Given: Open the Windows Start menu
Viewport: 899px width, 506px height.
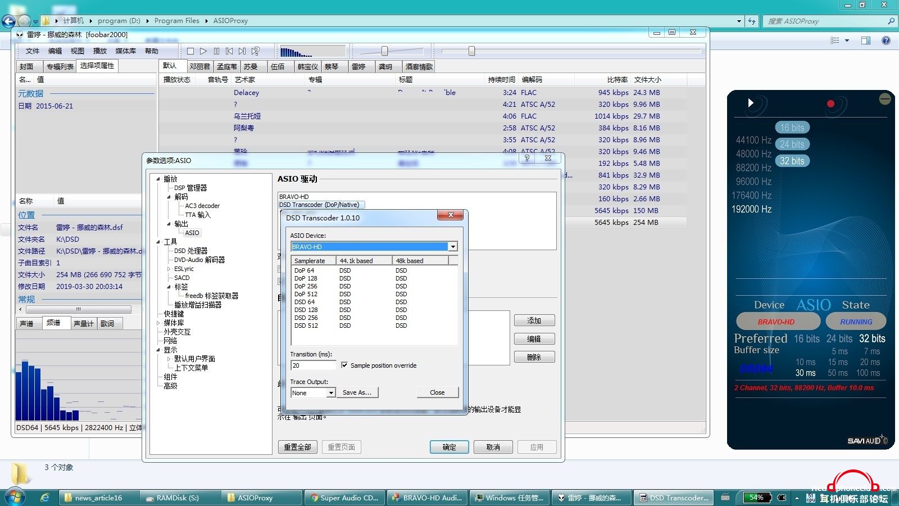Looking at the screenshot, I should pyautogui.click(x=15, y=497).
